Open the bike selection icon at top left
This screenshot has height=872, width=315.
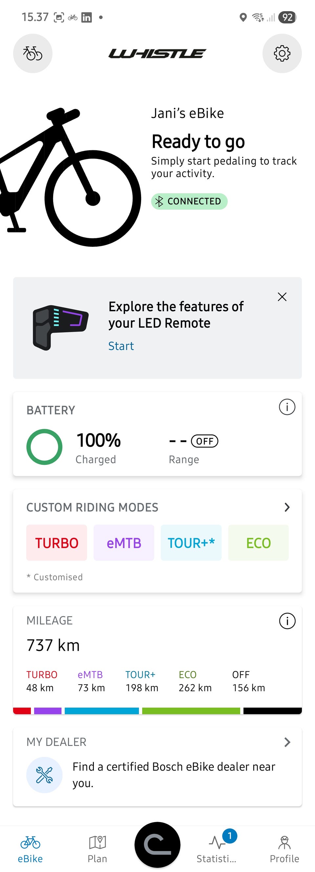tap(32, 53)
